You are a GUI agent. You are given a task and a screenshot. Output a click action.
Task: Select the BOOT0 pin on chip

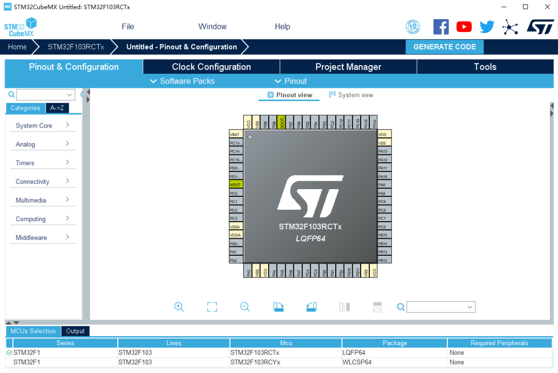pos(282,122)
